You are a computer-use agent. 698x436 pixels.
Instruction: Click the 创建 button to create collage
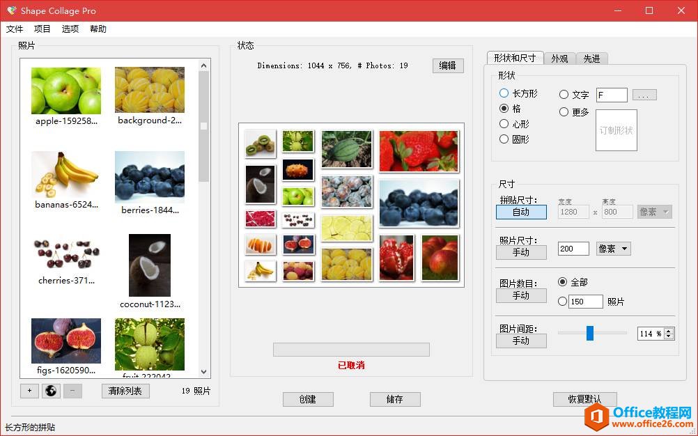tap(307, 399)
